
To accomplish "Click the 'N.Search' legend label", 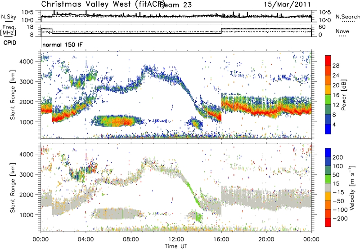I will click(x=347, y=17).
